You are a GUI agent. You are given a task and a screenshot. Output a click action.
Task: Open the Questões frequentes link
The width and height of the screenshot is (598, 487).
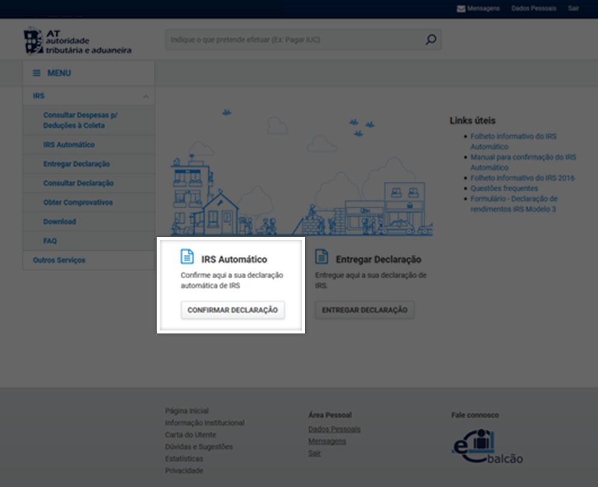pyautogui.click(x=504, y=188)
